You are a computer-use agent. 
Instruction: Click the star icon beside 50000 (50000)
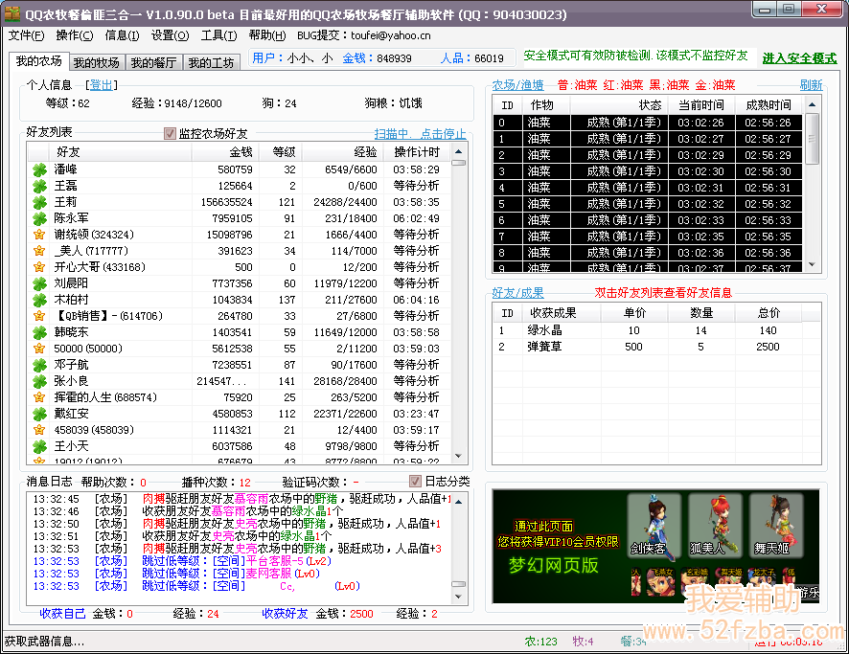tap(39, 349)
